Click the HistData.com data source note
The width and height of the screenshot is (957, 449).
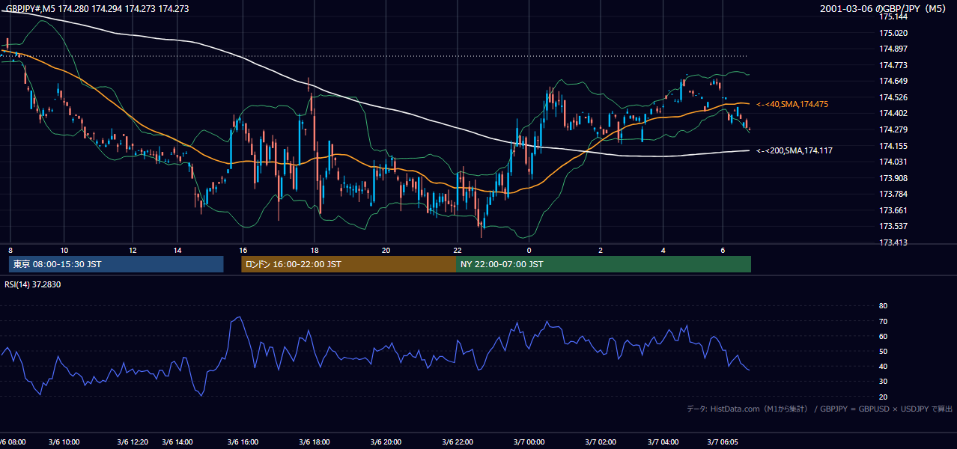click(x=820, y=409)
